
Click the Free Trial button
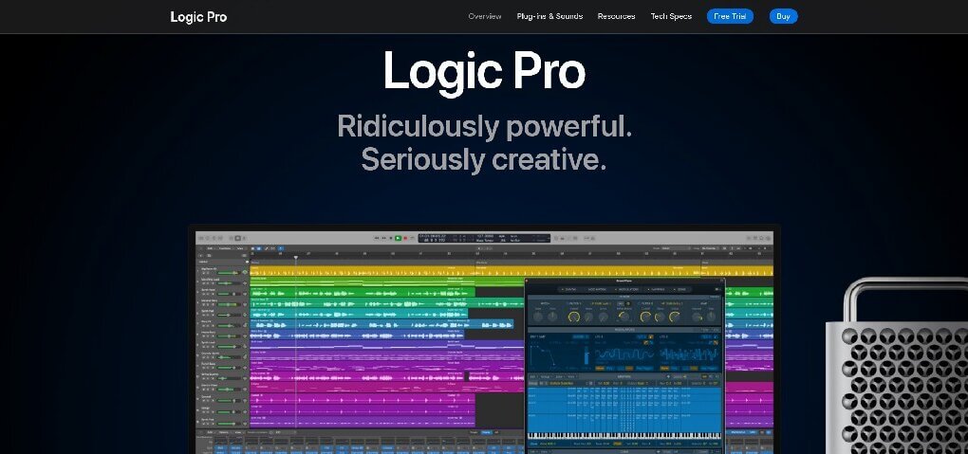coord(730,16)
